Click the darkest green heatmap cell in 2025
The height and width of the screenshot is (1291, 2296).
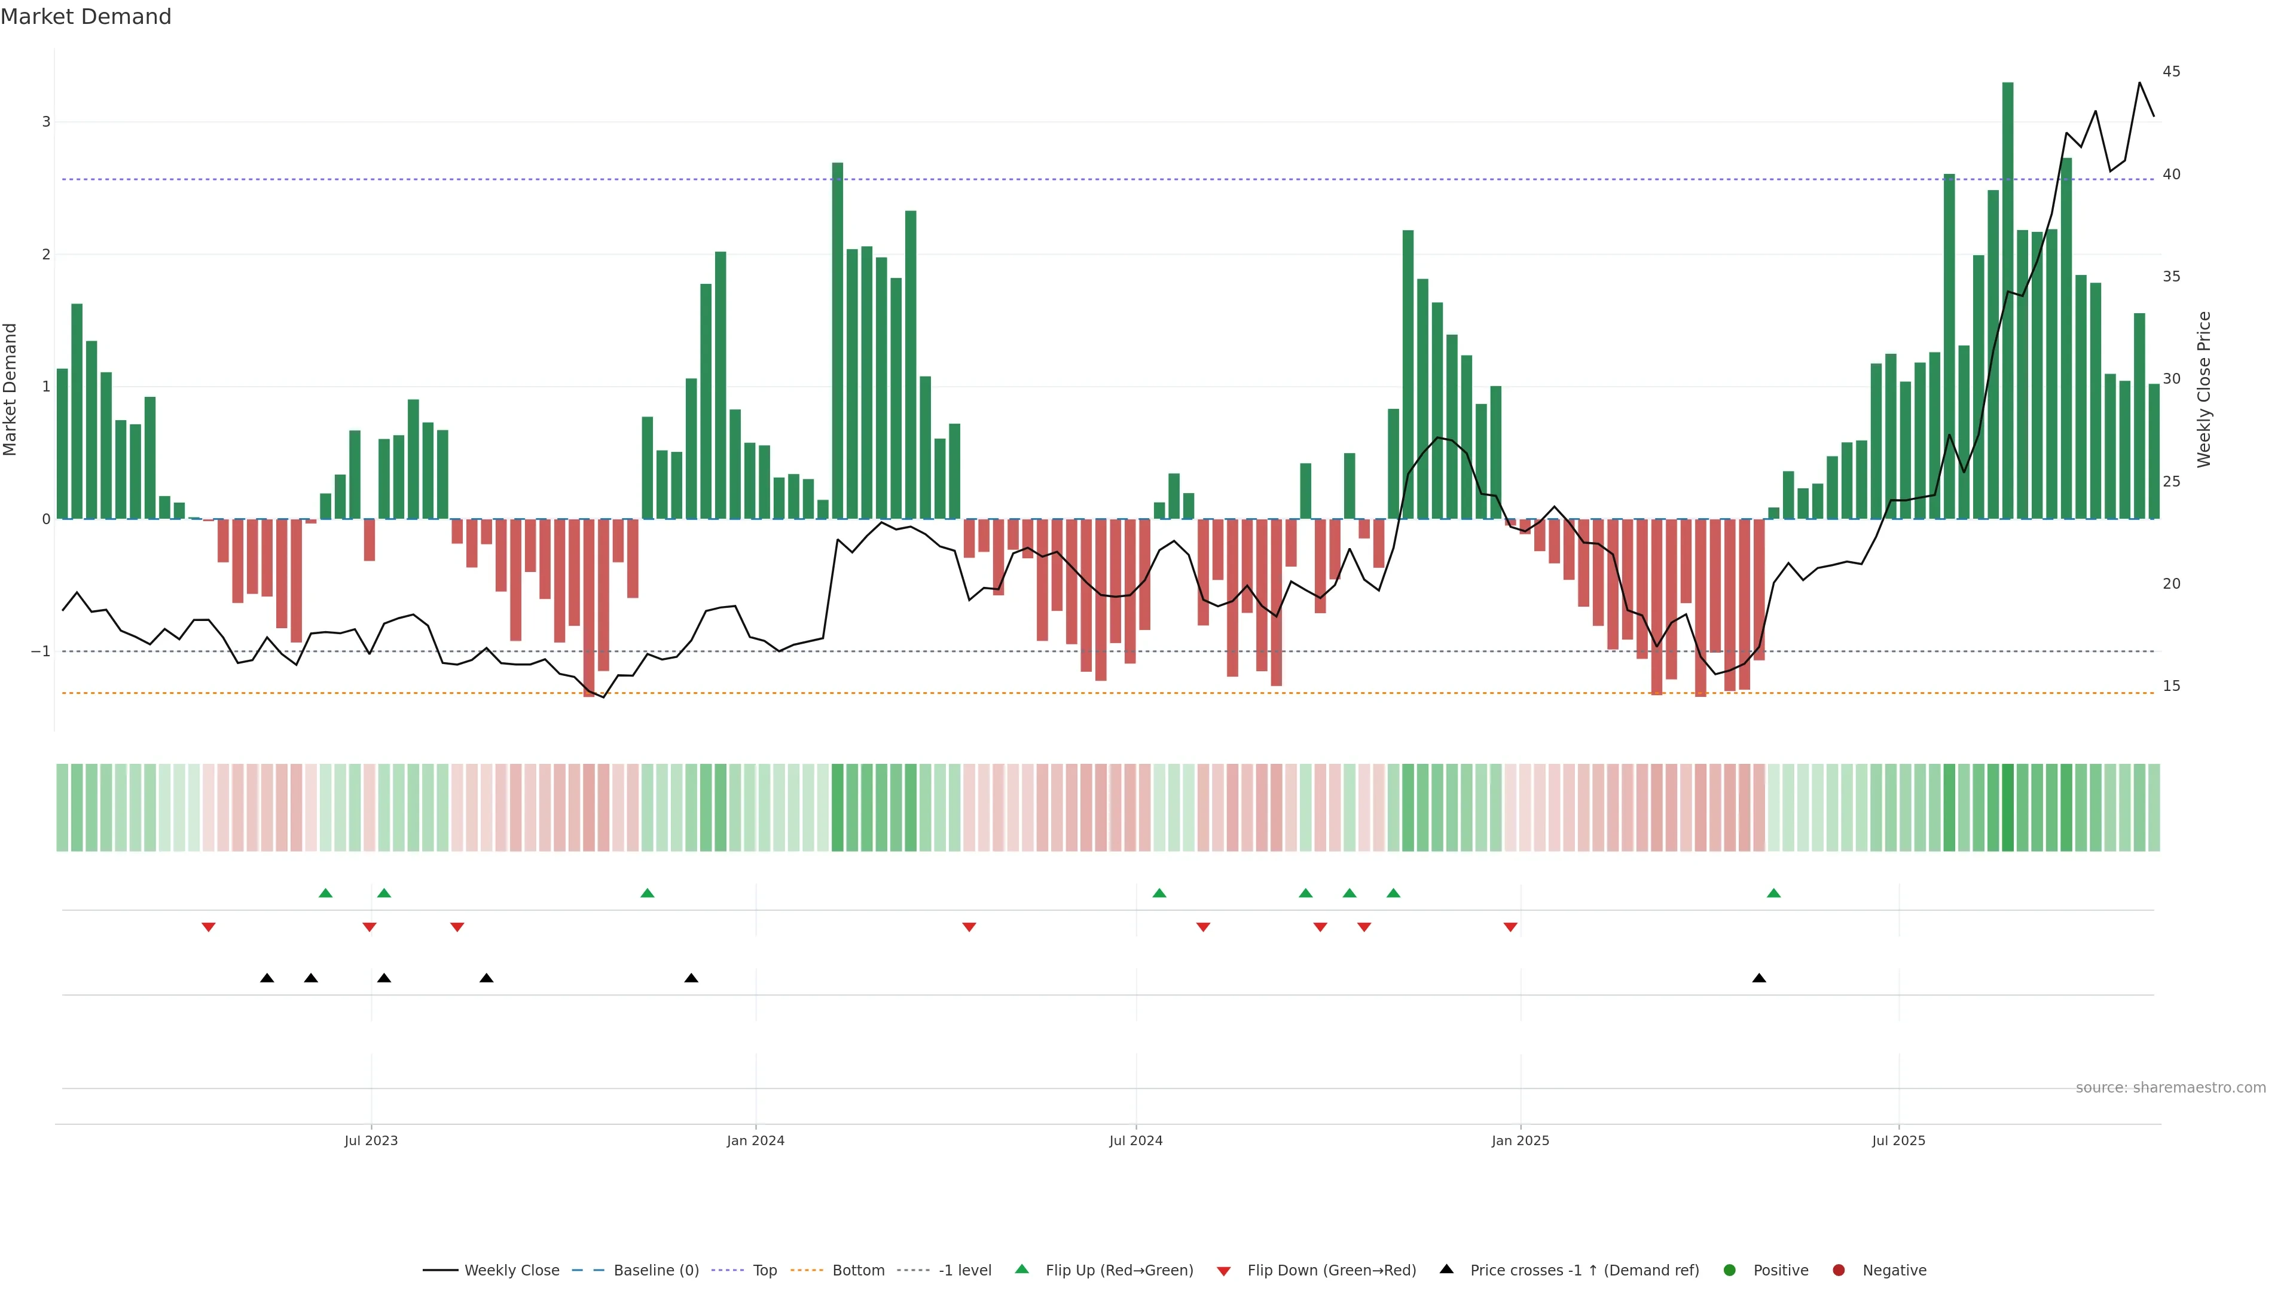(2007, 807)
